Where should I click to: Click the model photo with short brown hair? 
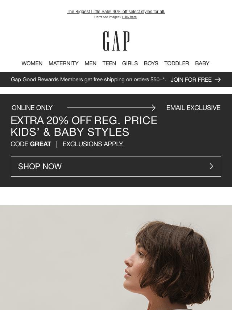click(x=116, y=257)
